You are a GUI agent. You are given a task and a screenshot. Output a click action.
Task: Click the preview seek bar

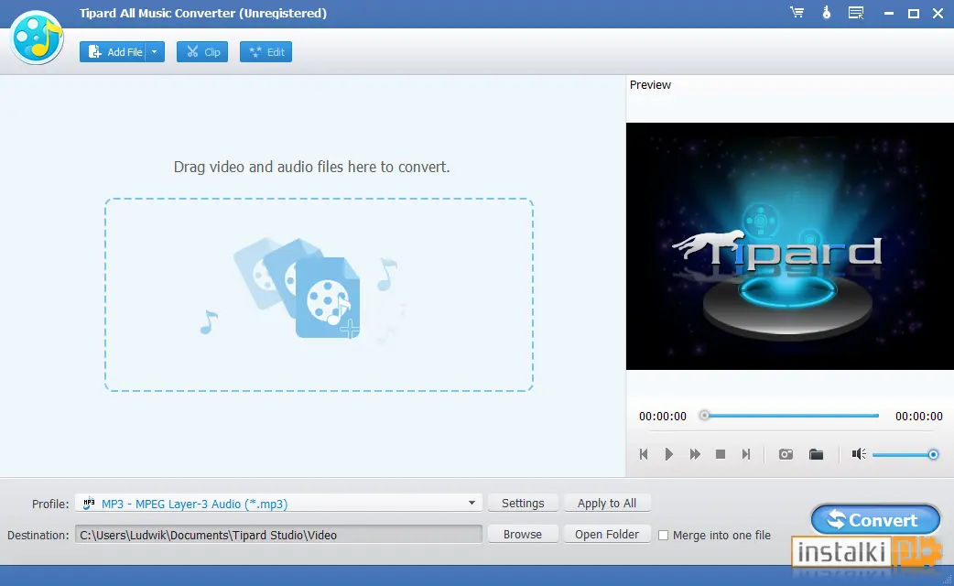(789, 416)
